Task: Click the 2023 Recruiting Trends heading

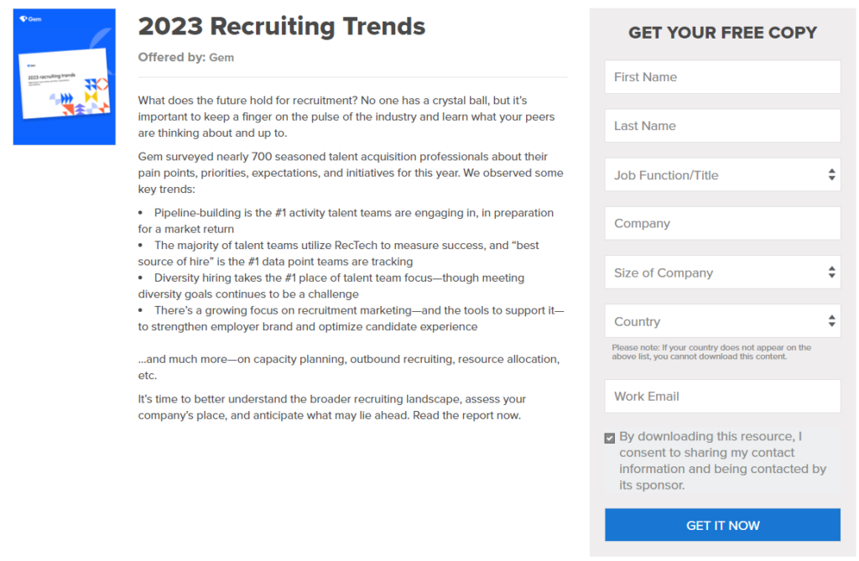Action: coord(282,26)
